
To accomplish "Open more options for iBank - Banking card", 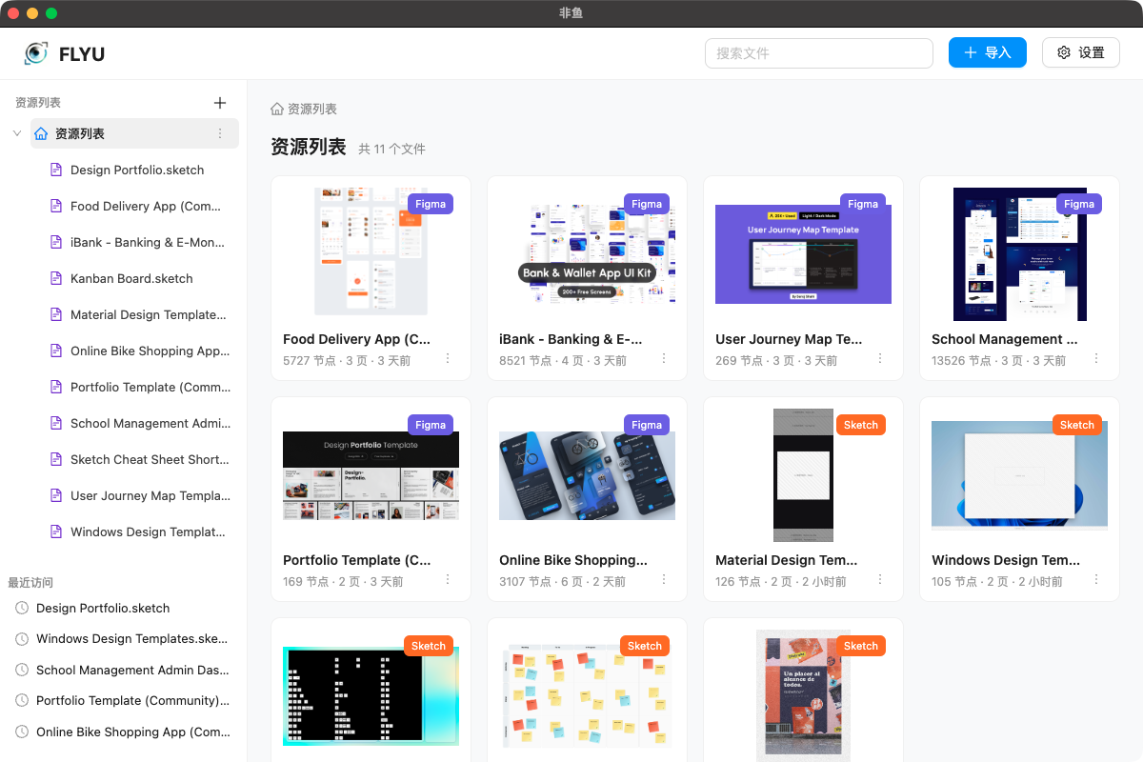I will point(664,359).
